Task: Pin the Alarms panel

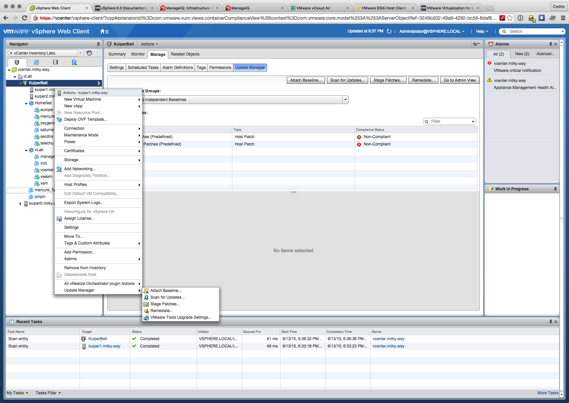Action: coord(550,44)
